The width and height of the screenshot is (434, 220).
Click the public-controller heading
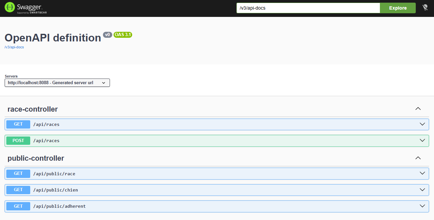pyautogui.click(x=36, y=158)
